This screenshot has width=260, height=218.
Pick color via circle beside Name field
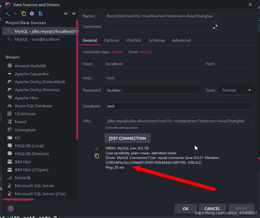[216, 16]
